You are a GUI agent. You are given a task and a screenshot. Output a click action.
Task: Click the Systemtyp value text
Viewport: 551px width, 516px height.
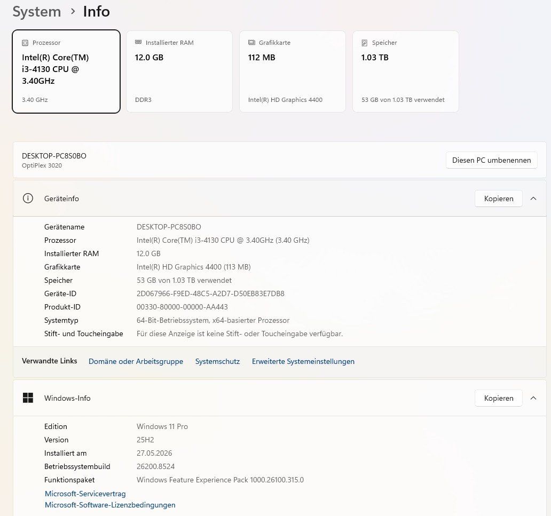(x=213, y=320)
